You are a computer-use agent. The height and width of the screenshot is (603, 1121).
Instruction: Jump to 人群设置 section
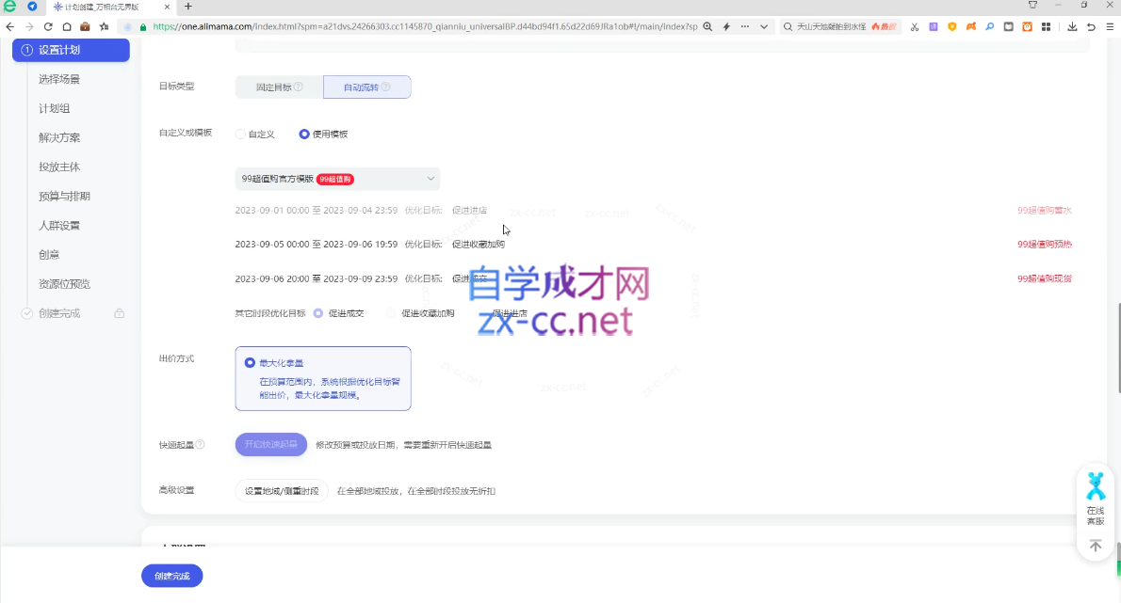click(59, 226)
